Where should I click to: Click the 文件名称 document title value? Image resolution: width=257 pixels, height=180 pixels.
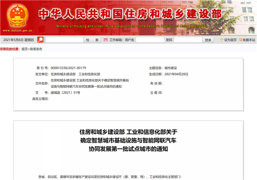pos(90,83)
